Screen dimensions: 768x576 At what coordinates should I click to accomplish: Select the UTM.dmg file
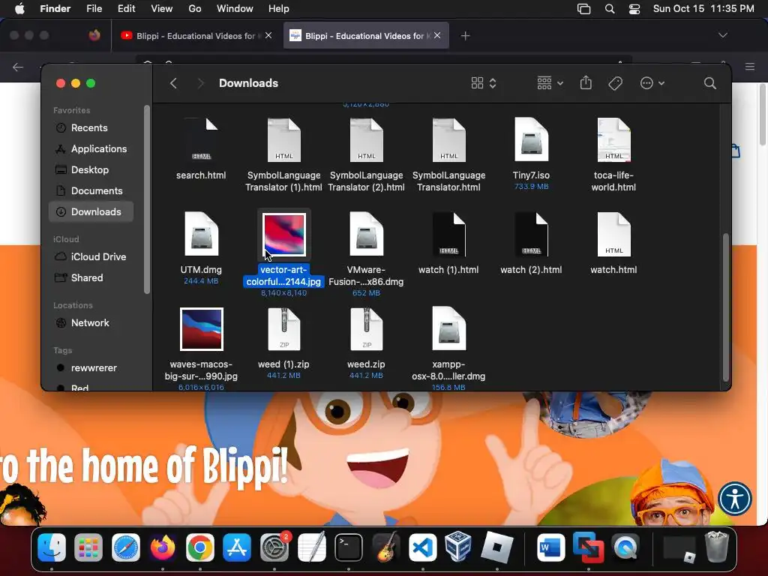(x=201, y=247)
